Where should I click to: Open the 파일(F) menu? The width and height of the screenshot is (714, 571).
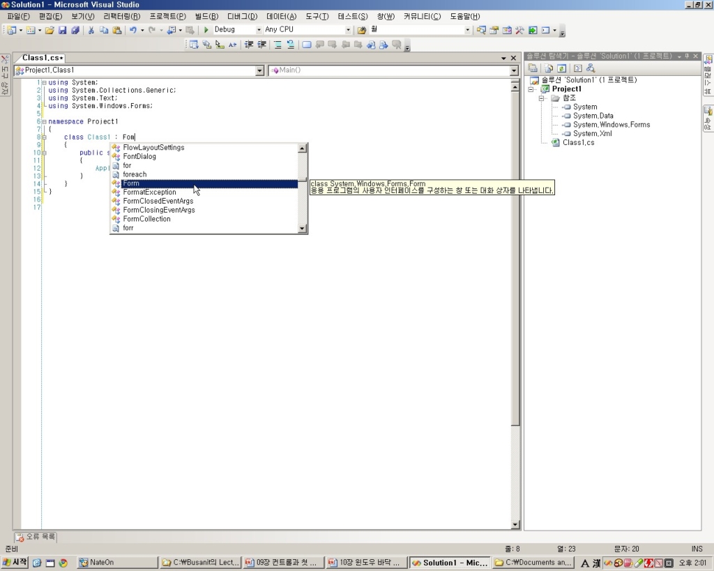[x=18, y=17]
